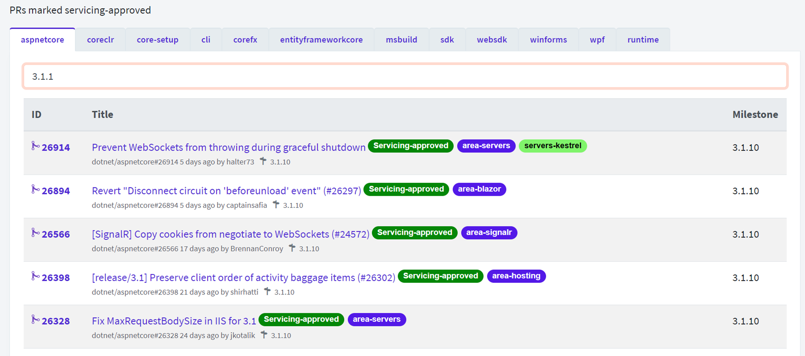Click area-servers label on PR 26328
Screen dimensions: 805x356
point(377,319)
